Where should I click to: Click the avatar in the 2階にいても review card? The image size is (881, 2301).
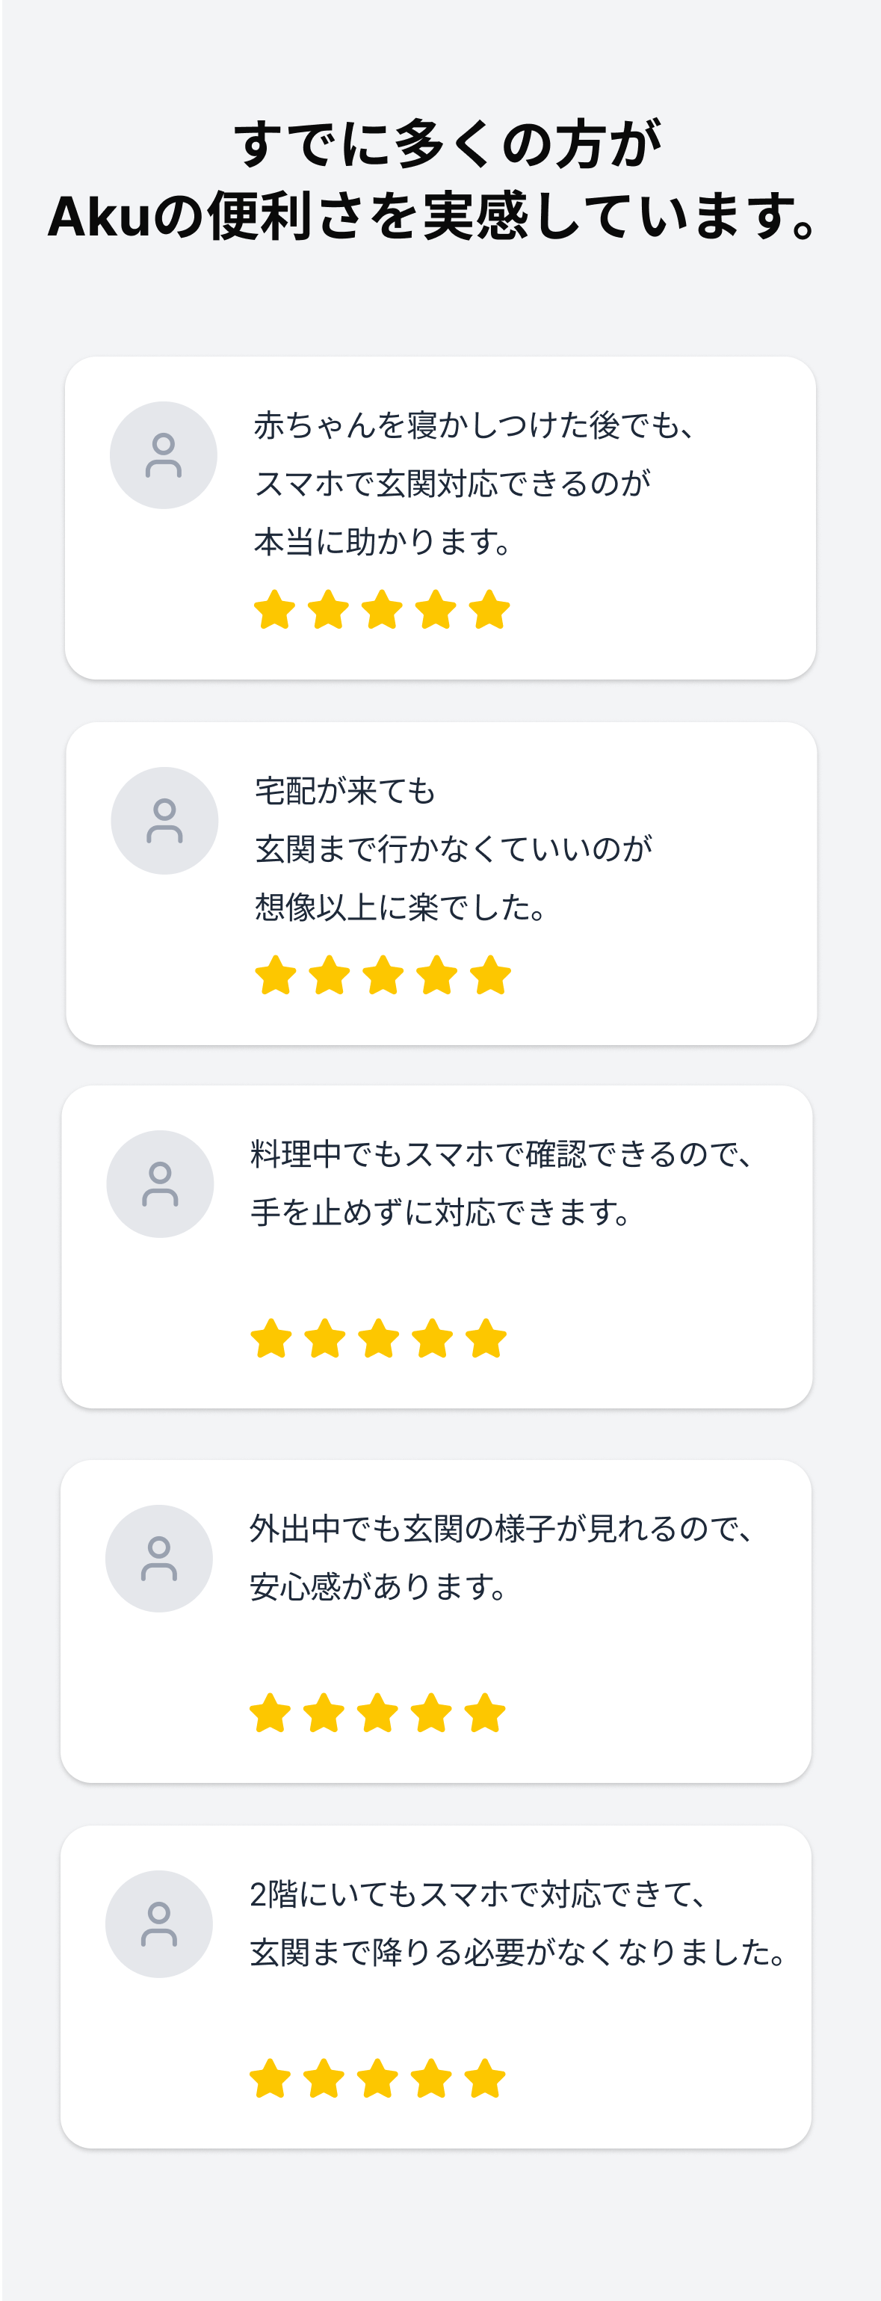(x=159, y=1923)
